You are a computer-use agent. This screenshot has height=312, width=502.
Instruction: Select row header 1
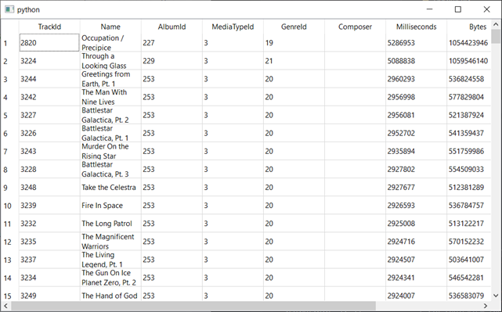pyautogui.click(x=10, y=43)
